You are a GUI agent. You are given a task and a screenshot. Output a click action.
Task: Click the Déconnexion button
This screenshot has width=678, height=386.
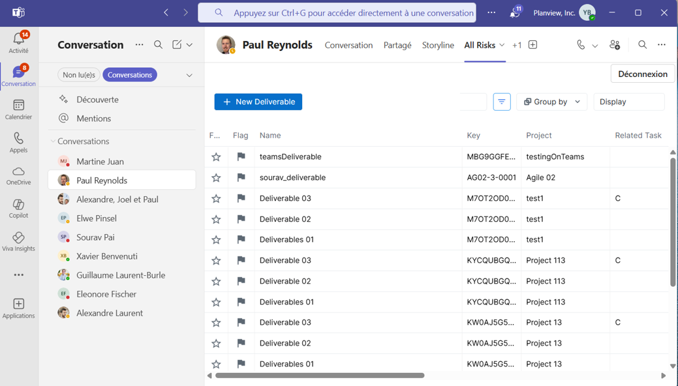click(x=642, y=74)
